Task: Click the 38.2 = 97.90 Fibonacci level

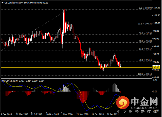Action: coord(145,33)
